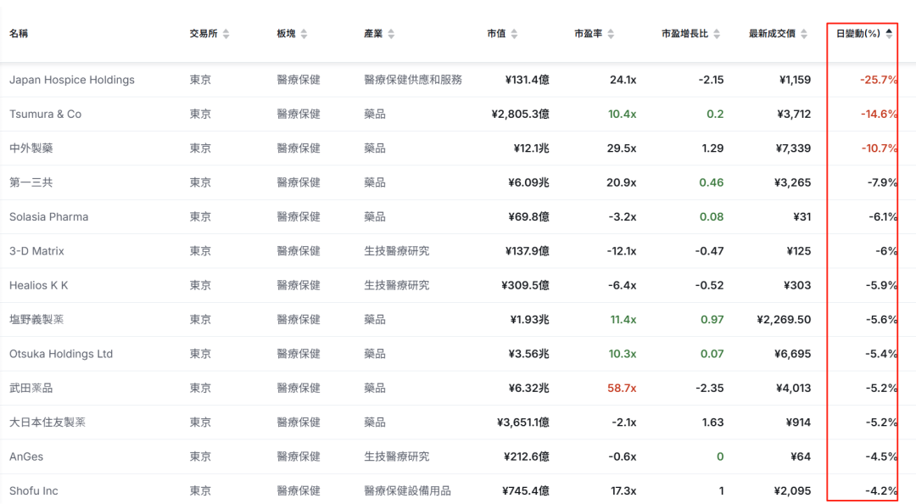Open 3-D Matrix listing
The image size is (916, 504).
click(37, 251)
